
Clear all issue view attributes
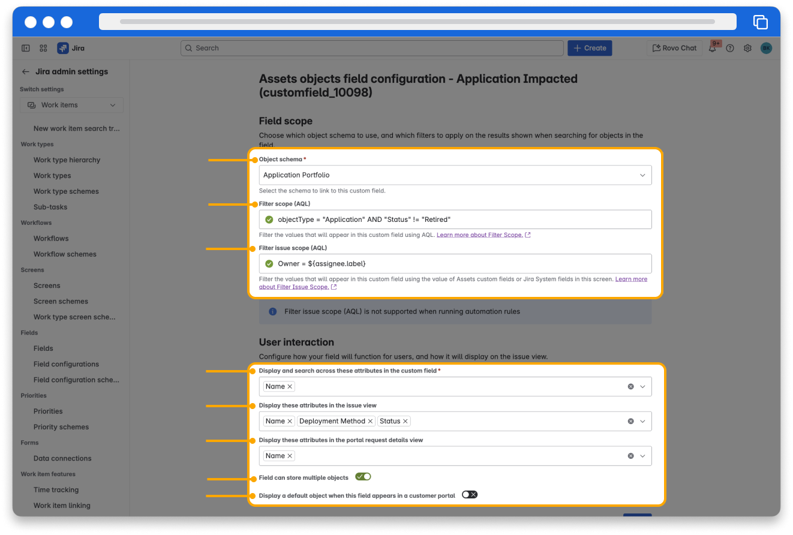click(x=630, y=422)
